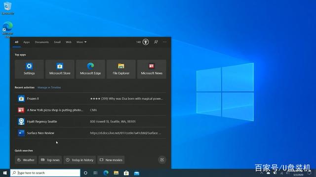Click the Today in history quick search

pyautogui.click(x=79, y=160)
